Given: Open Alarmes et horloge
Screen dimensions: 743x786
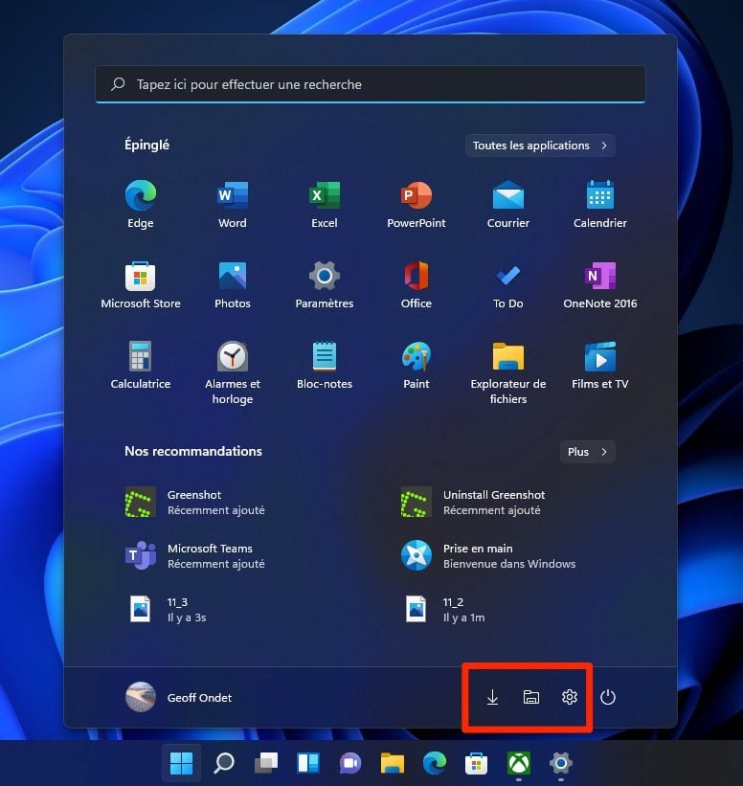Looking at the screenshot, I should (x=232, y=372).
